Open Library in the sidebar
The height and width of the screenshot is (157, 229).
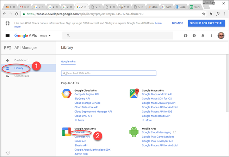pyautogui.click(x=28, y=68)
